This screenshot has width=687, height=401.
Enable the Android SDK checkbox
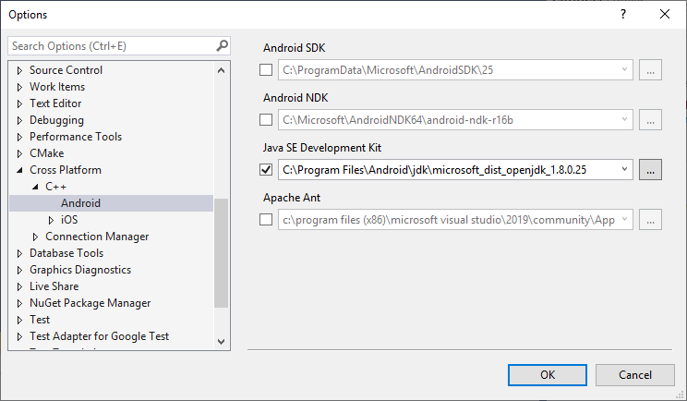[267, 69]
